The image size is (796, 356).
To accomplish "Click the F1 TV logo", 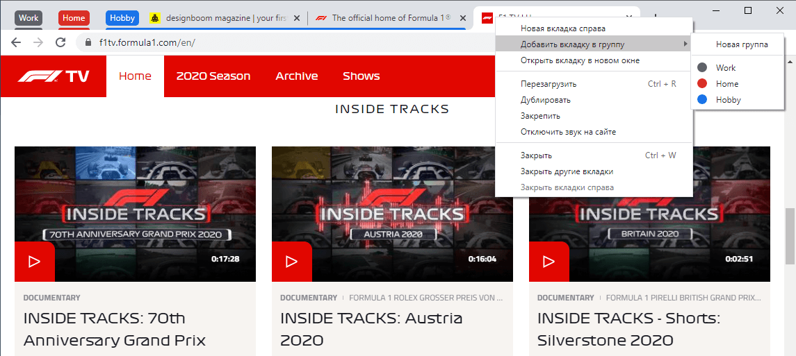I will [x=54, y=76].
